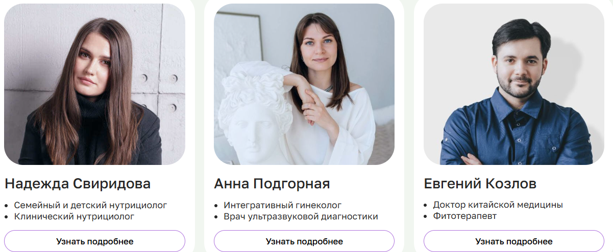Open Евгений Козлов's portrait photo
The width and height of the screenshot is (613, 252).
513,84
